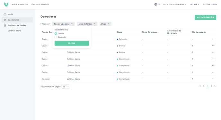
Task: Click the Operaciones arrows icon in the sidebar
Action: coord(5,20)
